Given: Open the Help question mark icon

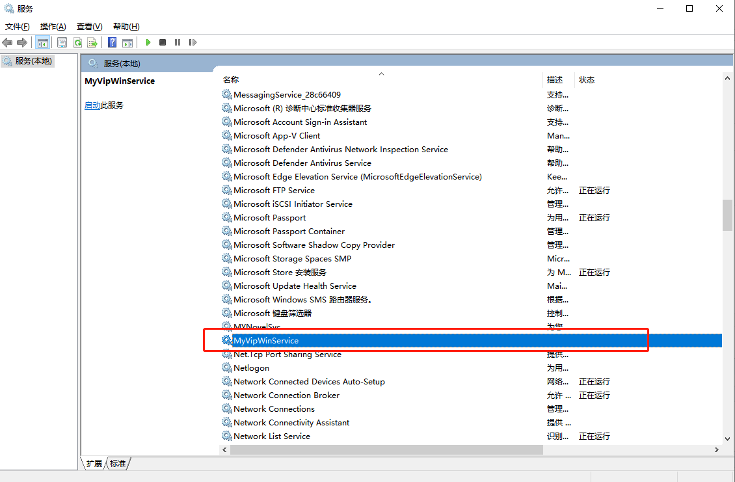Looking at the screenshot, I should pyautogui.click(x=112, y=43).
